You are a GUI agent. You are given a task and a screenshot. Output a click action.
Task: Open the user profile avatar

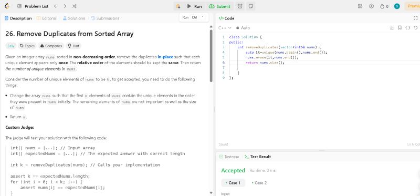(x=397, y=6)
